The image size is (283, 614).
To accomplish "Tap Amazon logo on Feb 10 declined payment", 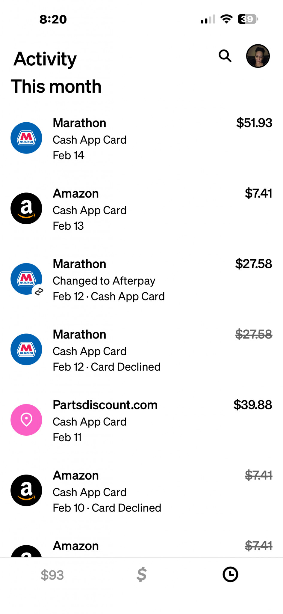I will [x=26, y=490].
